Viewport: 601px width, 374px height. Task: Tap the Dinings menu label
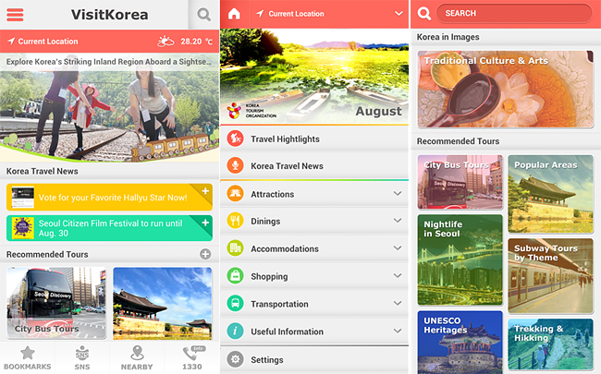pyautogui.click(x=265, y=222)
